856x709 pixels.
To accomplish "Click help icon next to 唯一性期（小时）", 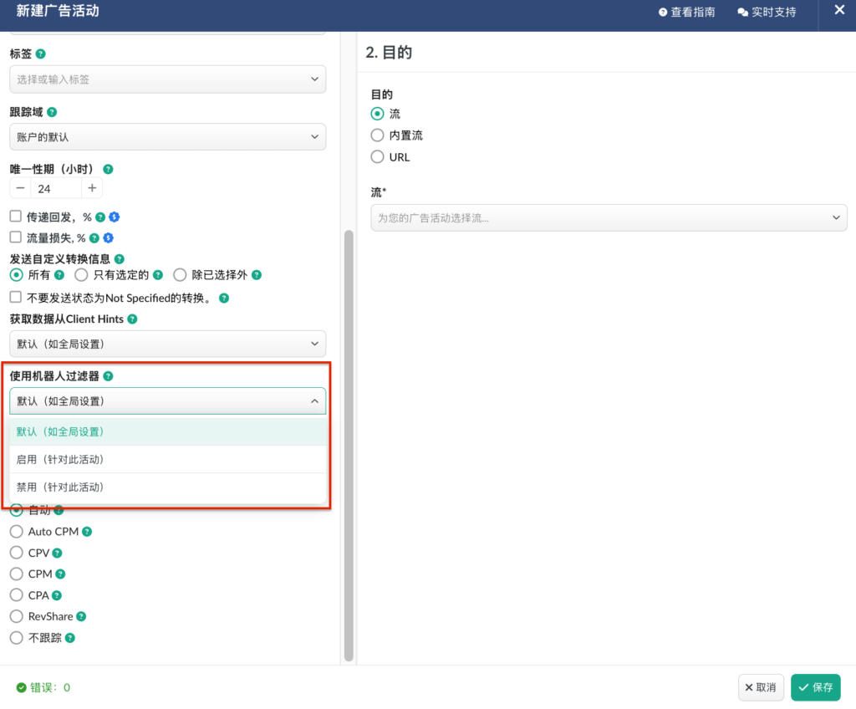I will point(108,169).
